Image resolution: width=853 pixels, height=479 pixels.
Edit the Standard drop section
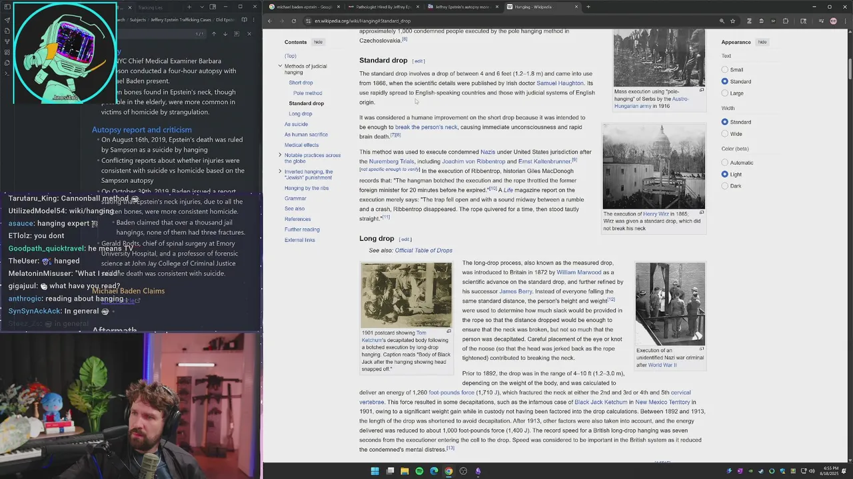point(419,61)
